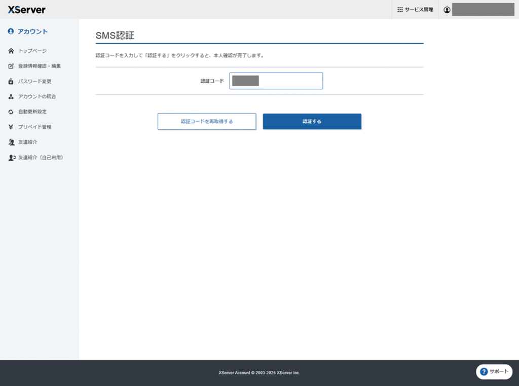Open the サービス管理 menu label
This screenshot has height=386, width=519.
(x=419, y=10)
